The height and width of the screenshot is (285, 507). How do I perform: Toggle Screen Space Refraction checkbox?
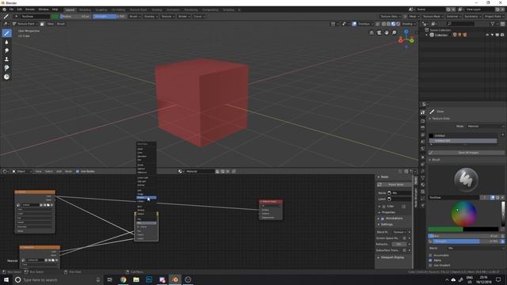pos(404,238)
